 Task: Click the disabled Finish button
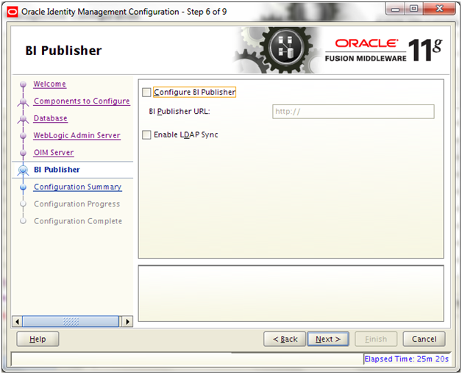click(x=376, y=339)
